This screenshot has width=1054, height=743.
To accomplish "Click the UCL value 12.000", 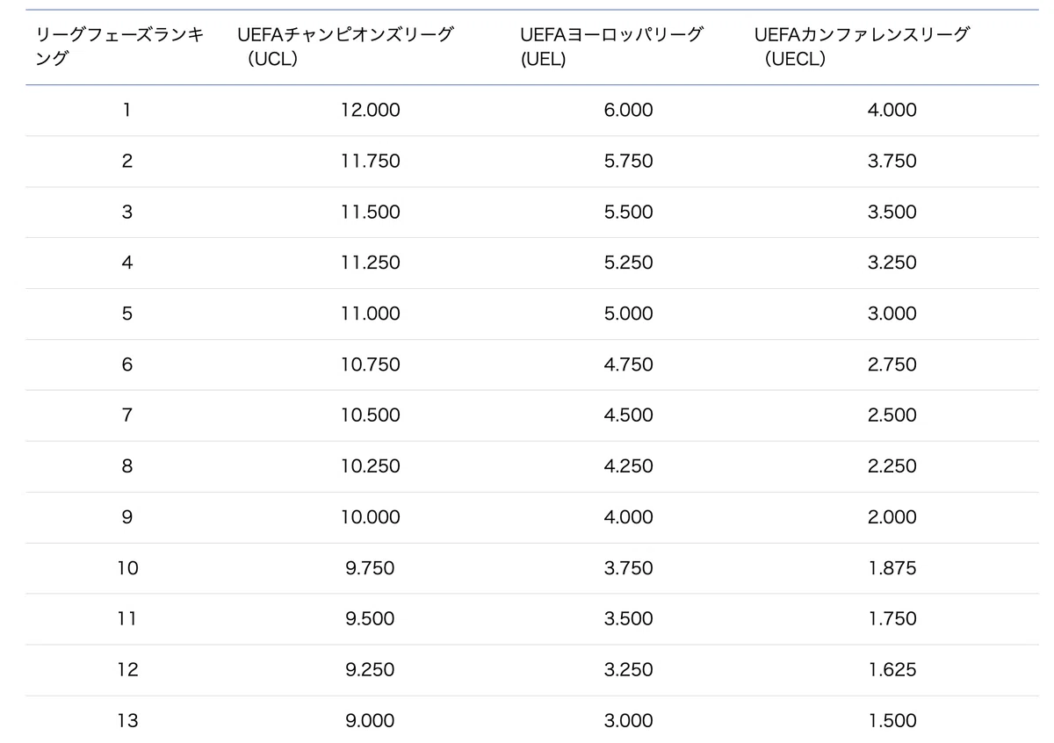I will (371, 111).
